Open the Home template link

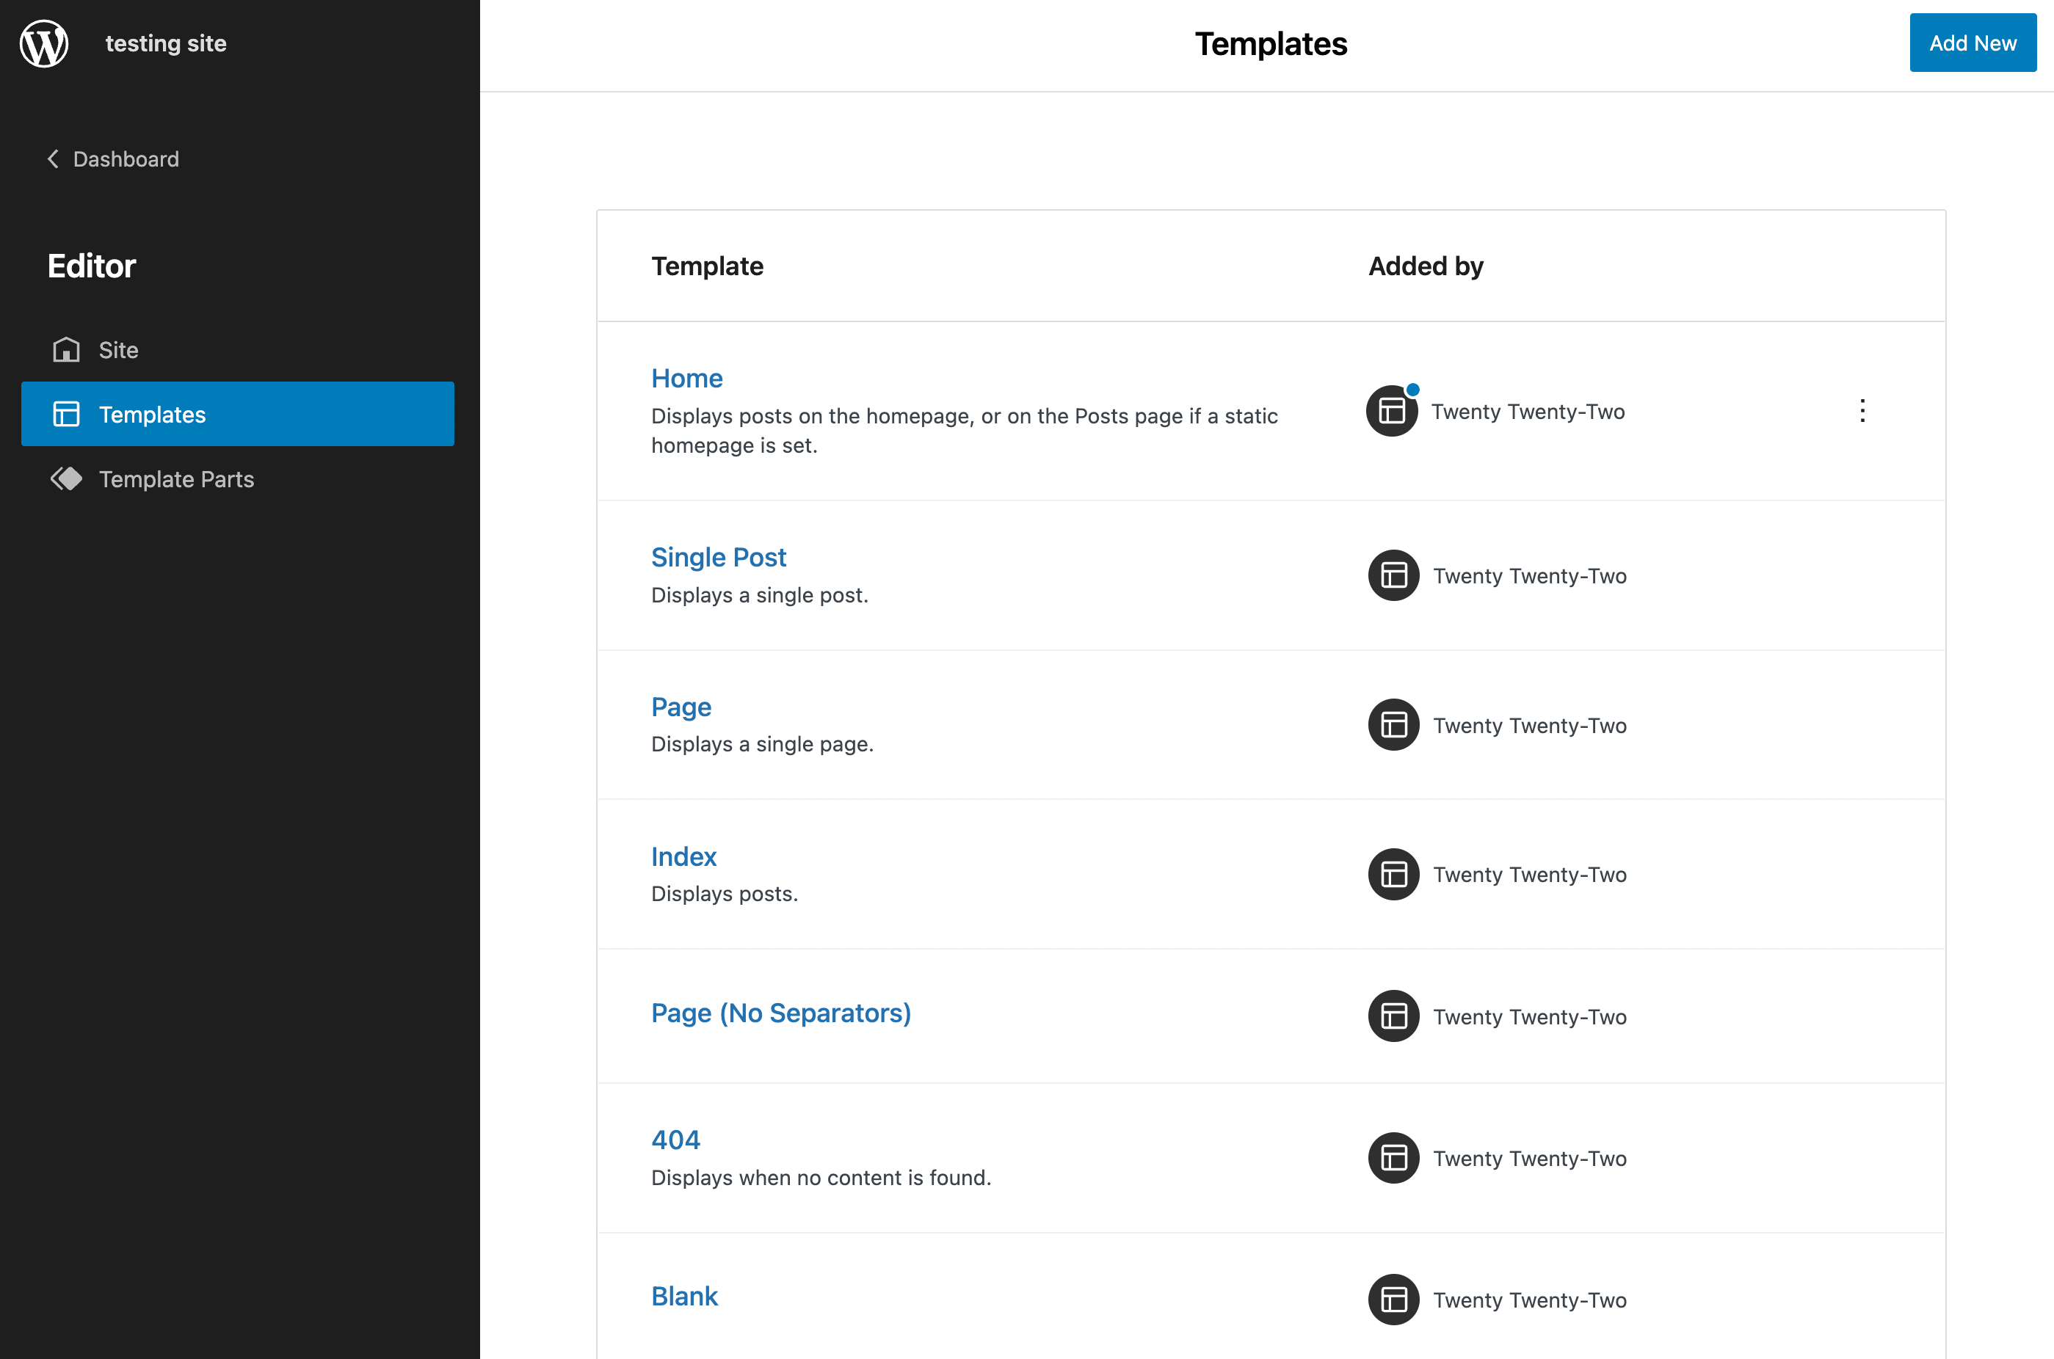point(686,378)
